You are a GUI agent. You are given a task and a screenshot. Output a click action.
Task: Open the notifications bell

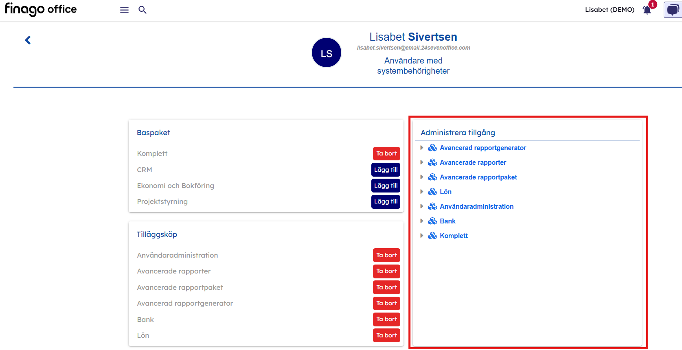(x=647, y=10)
